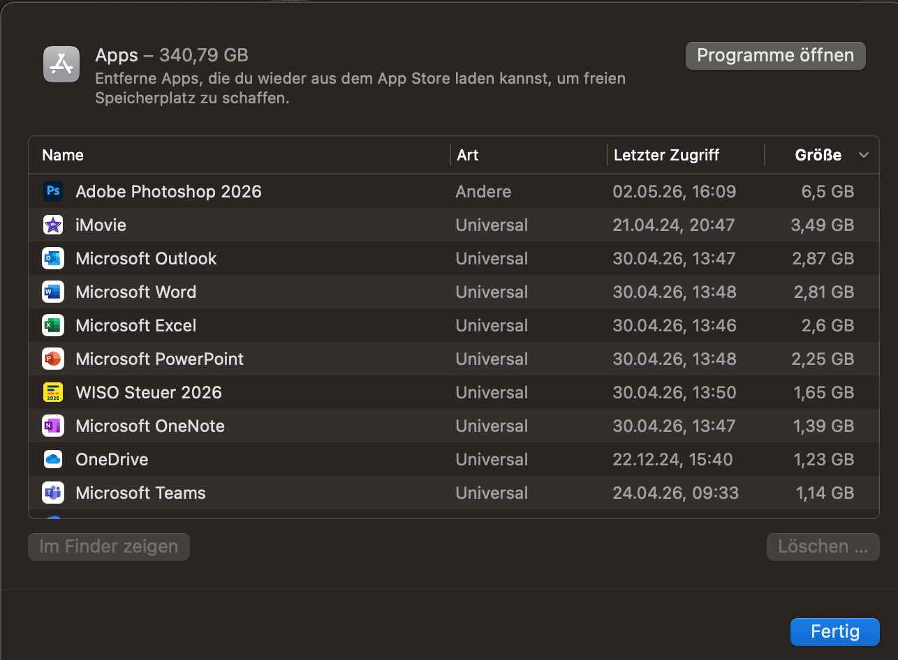Select Microsoft Outlook in the list
This screenshot has width=898, height=660.
point(146,258)
